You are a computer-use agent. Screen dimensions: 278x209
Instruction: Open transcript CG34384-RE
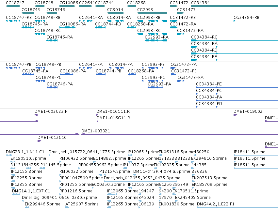pos(204,57)
